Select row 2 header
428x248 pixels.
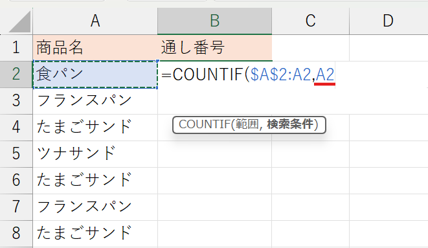pos(16,74)
